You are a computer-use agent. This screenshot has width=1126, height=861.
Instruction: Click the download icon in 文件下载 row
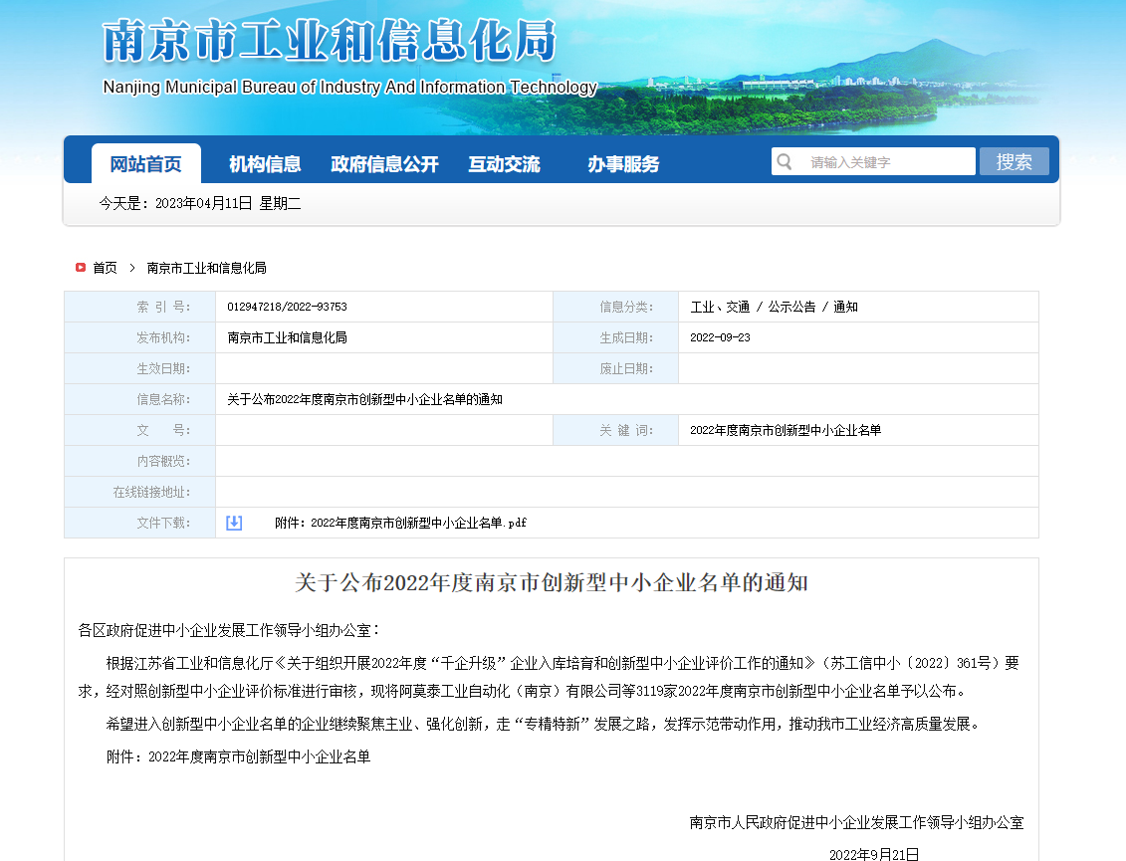234,522
